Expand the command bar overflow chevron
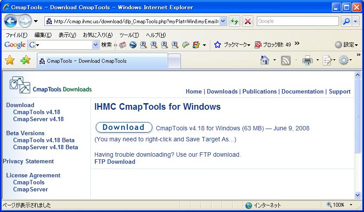Screen dimensions: 364x212 pos(358,55)
